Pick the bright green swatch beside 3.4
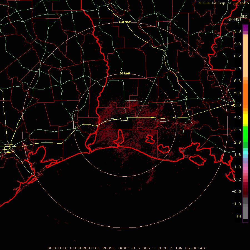This screenshot has width=250, height=250. pyautogui.click(x=245, y=134)
